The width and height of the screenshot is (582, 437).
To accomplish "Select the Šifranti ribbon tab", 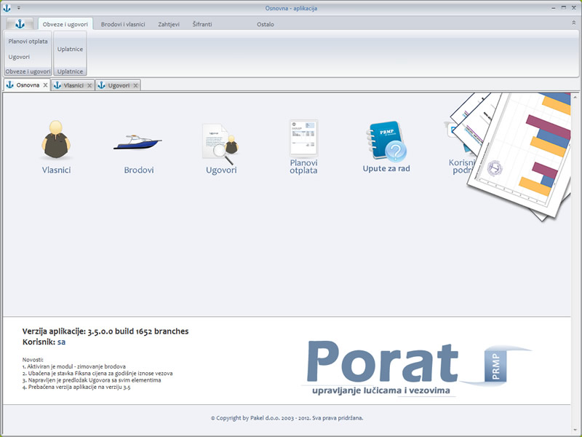I will coord(202,24).
